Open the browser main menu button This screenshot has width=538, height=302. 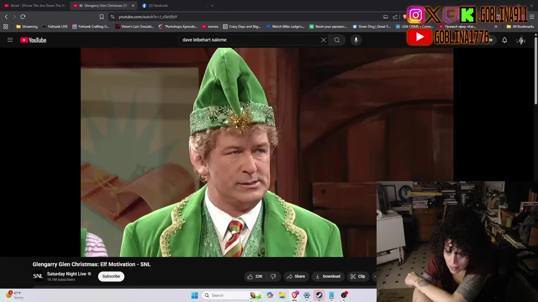click(x=532, y=17)
